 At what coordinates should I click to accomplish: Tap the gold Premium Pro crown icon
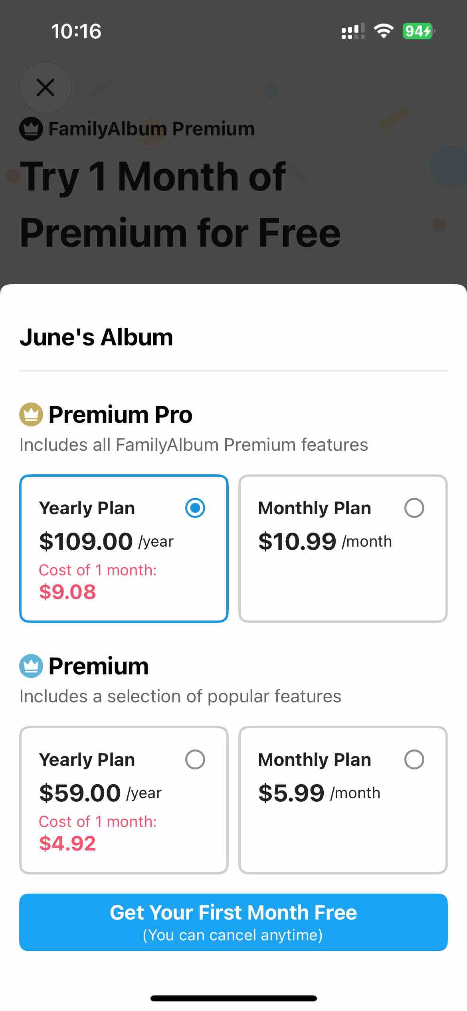point(31,414)
